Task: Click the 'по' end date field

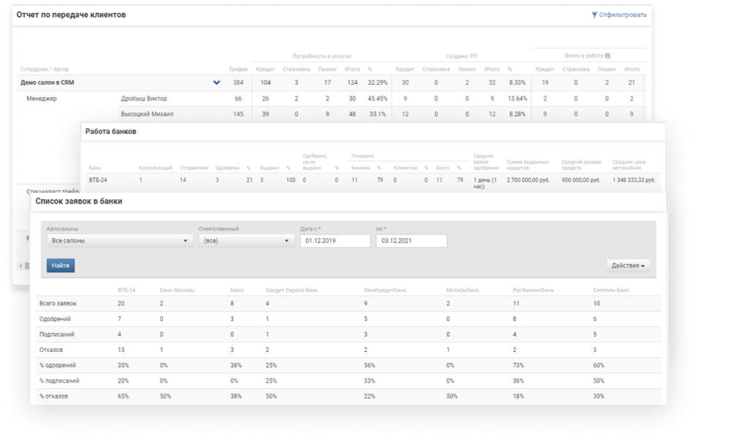Action: [x=411, y=240]
